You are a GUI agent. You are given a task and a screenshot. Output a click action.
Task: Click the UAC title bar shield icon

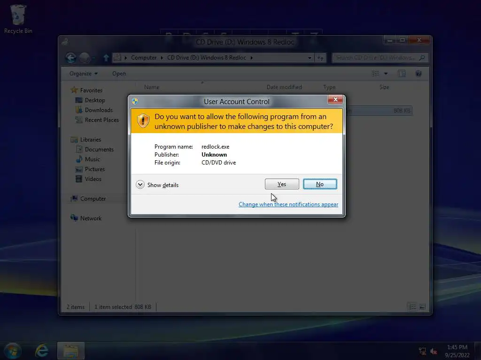(x=135, y=101)
